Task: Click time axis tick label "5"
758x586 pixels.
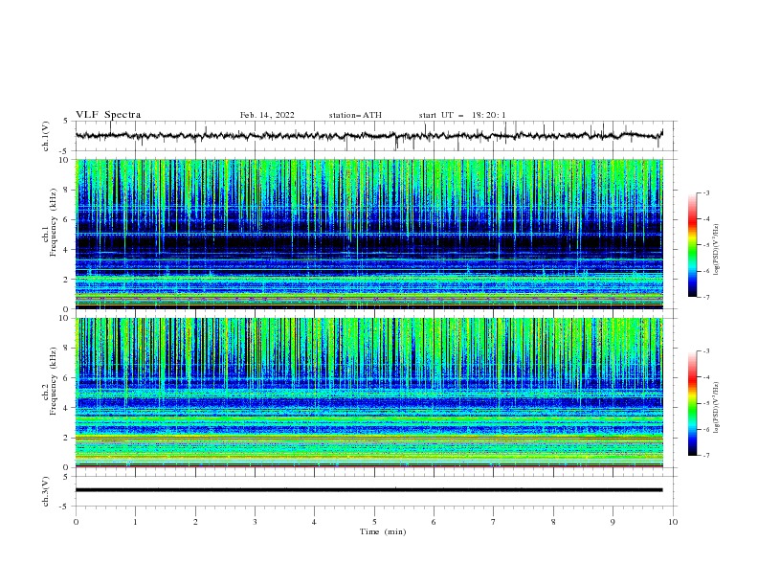Action: pos(374,522)
